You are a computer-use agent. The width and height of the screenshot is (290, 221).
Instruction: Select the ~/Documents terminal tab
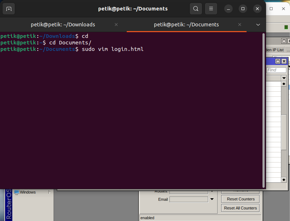point(186,25)
